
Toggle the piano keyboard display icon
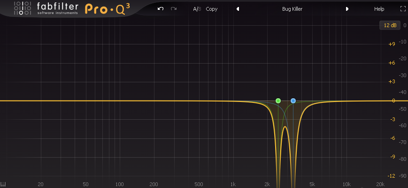3,184
